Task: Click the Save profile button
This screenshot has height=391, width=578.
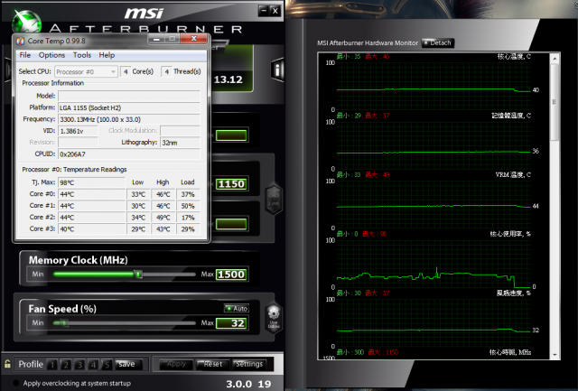Action: [126, 364]
